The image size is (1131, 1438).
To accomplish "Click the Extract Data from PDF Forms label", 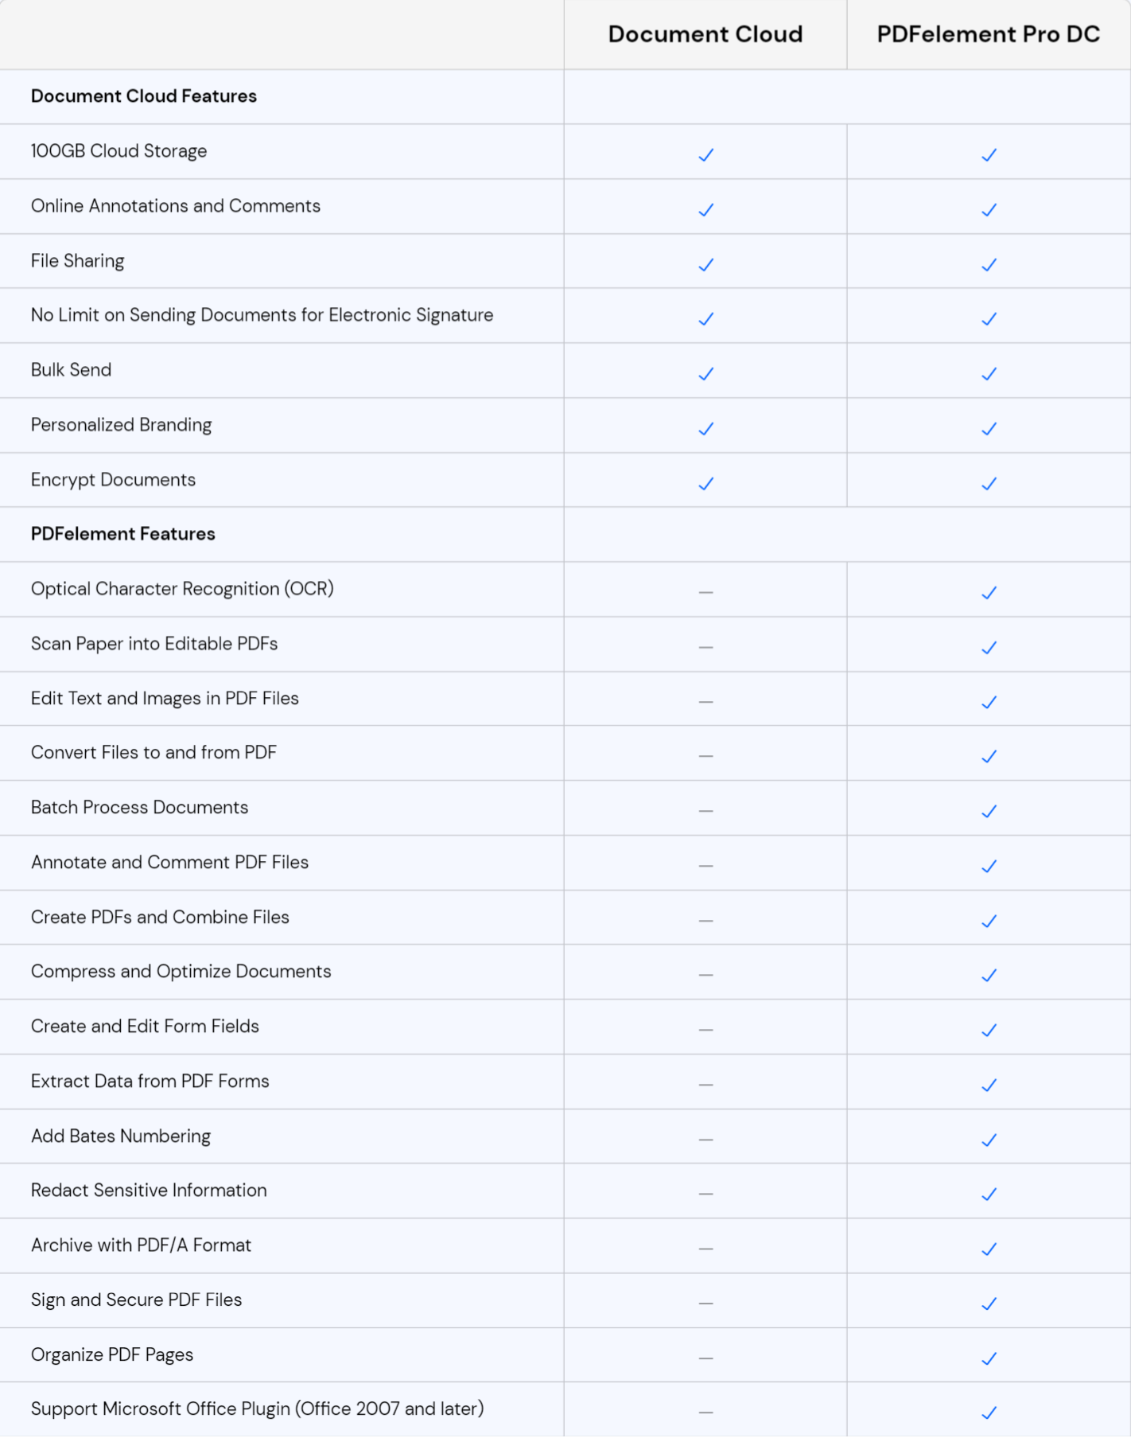I will [x=150, y=1081].
